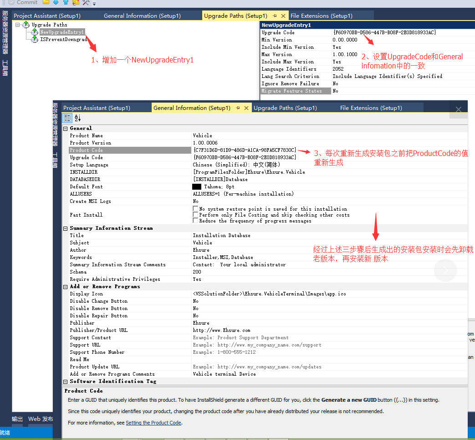Click the Display Icon path value
475x440 pixels.
(x=269, y=294)
